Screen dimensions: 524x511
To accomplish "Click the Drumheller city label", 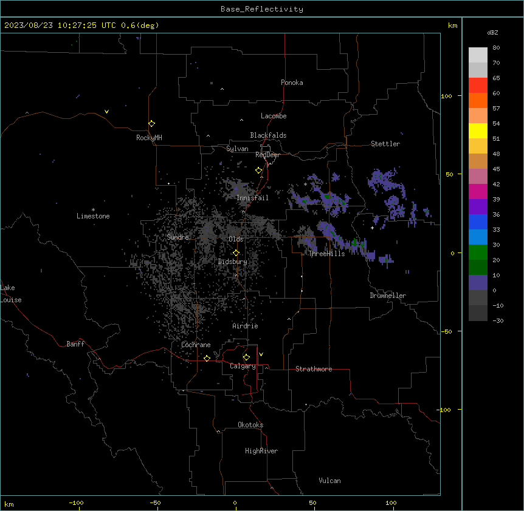I will (388, 296).
